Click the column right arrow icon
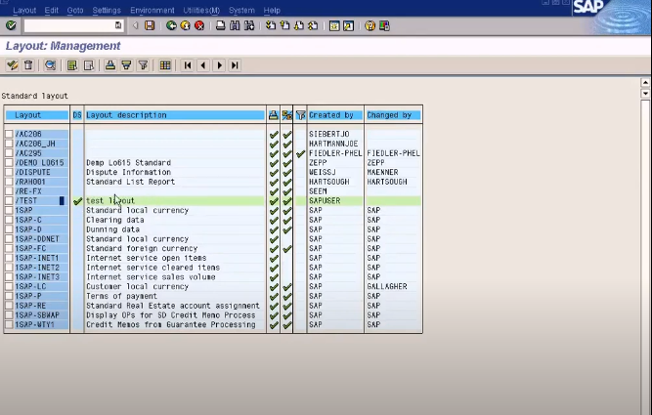 point(219,65)
